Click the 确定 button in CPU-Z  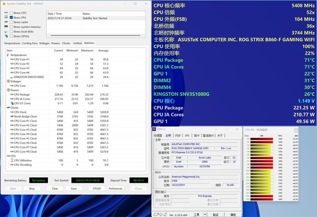(233, 215)
